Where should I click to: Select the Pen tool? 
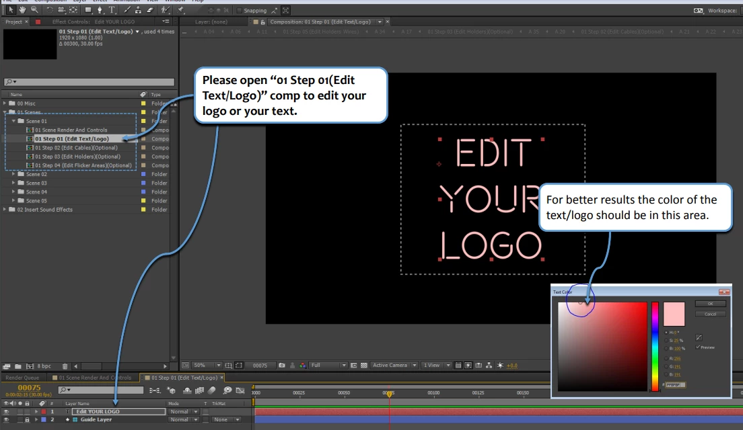click(x=100, y=10)
